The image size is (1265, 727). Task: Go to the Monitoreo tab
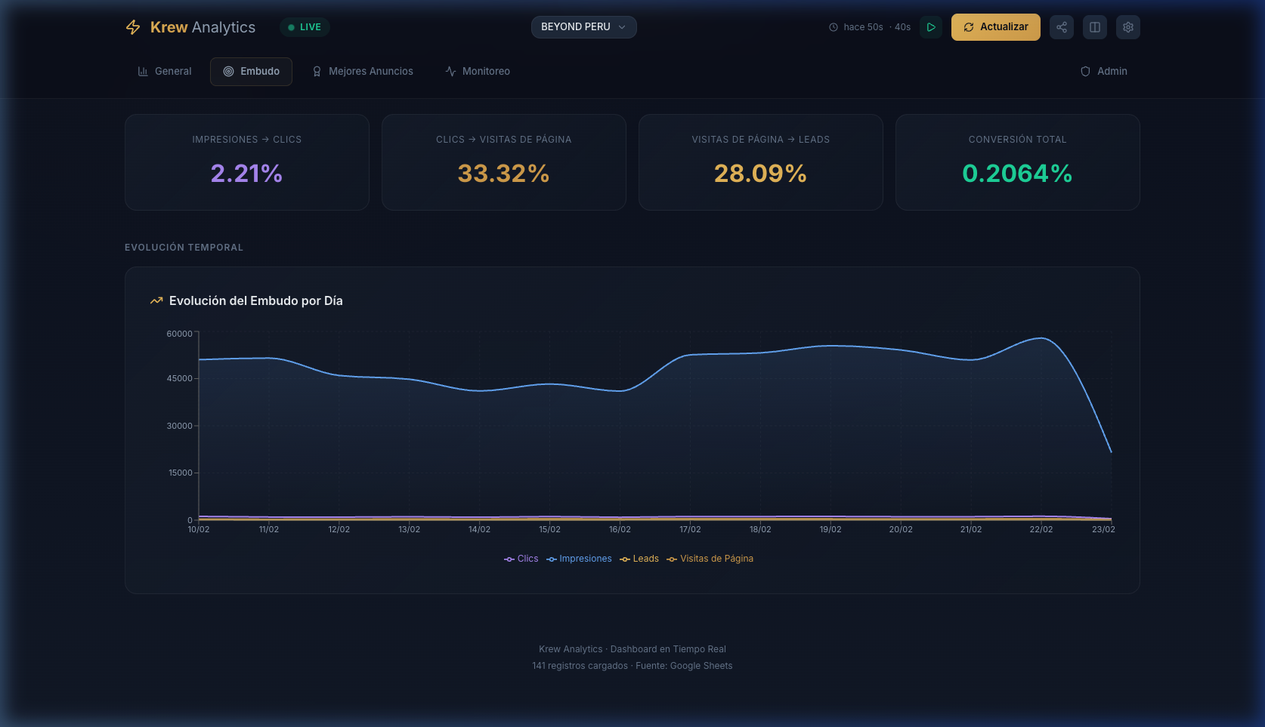478,71
